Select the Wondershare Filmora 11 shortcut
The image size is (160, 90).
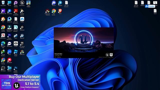click(x=9, y=28)
